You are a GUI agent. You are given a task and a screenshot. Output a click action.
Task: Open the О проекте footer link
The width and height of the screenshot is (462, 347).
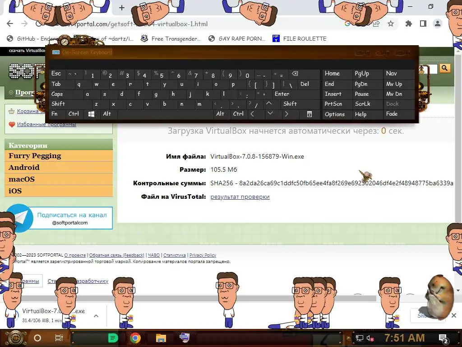[x=75, y=255]
